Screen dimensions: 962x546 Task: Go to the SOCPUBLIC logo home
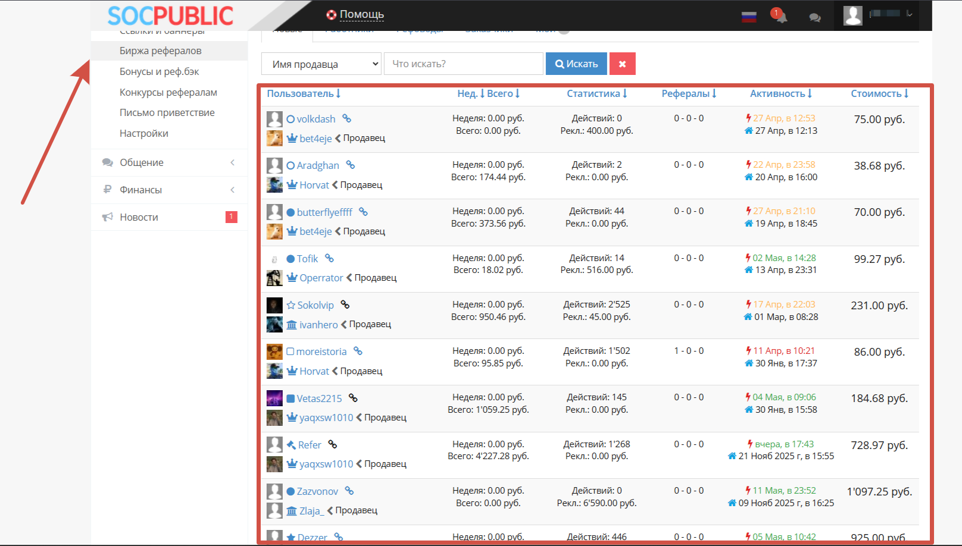click(x=170, y=16)
